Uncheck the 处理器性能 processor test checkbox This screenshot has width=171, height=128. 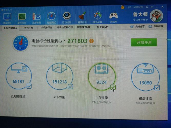click(29, 86)
